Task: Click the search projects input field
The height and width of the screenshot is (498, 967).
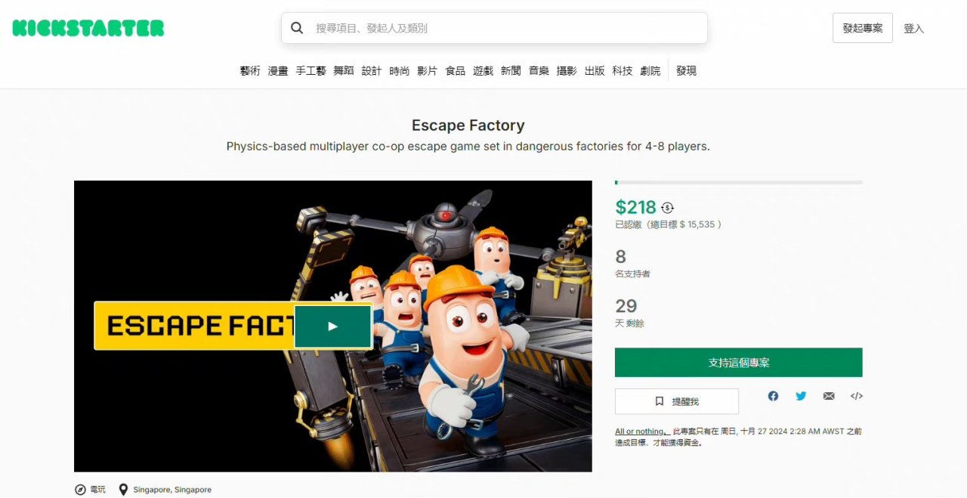Action: click(494, 28)
